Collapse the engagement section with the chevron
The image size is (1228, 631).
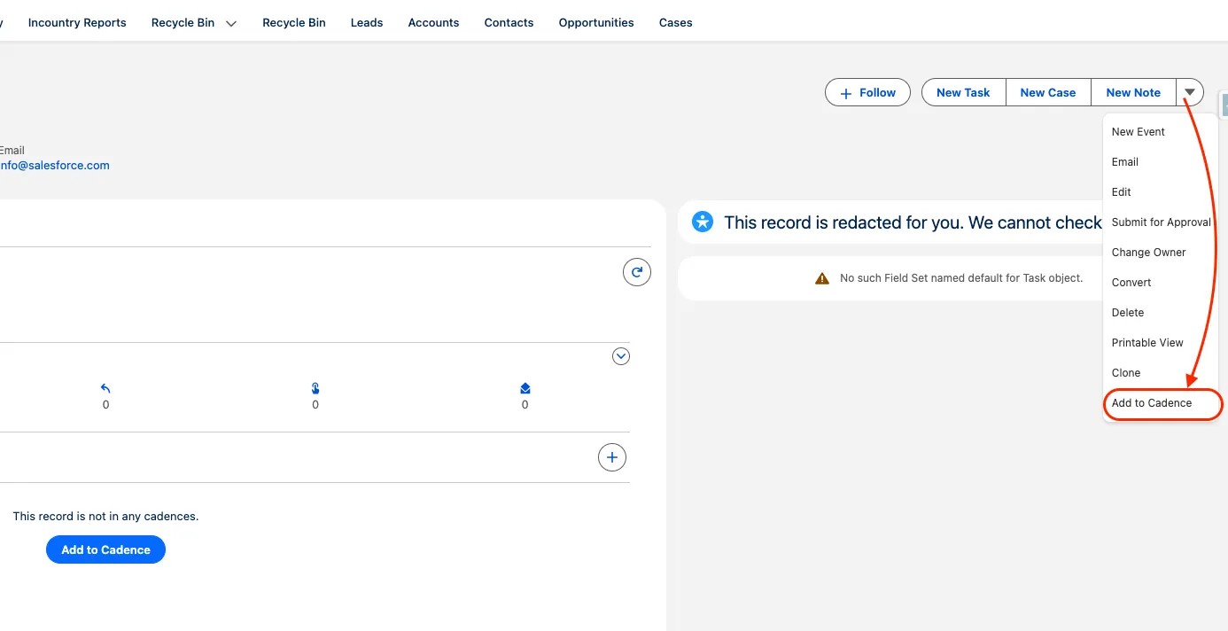pyautogui.click(x=621, y=356)
